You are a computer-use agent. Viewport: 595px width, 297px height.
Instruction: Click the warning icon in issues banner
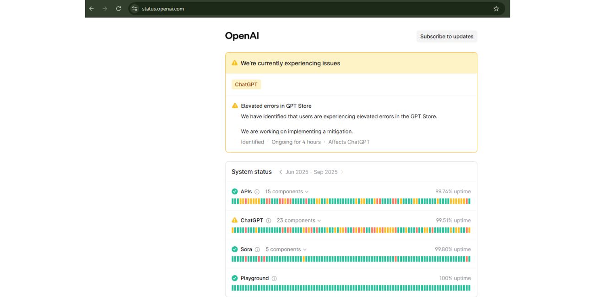(235, 63)
